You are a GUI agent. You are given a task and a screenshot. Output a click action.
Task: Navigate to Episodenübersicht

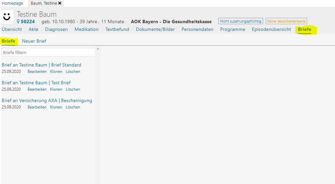click(271, 29)
